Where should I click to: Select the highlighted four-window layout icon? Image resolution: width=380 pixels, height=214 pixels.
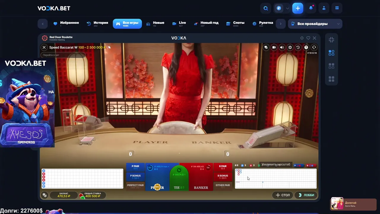[332, 53]
